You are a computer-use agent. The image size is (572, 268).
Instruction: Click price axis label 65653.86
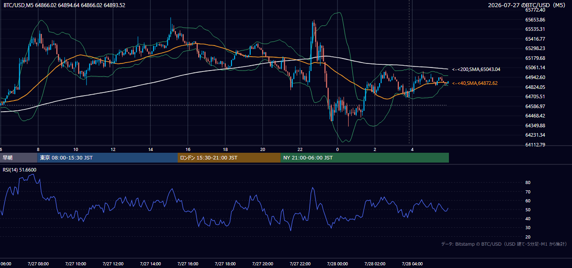click(x=535, y=20)
